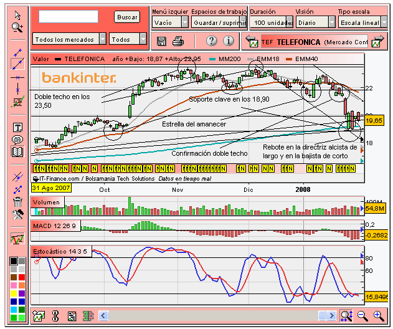Select the line segment drawing tool

[x=17, y=52]
